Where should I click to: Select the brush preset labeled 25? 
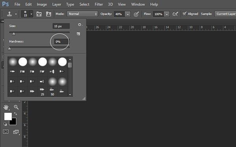42,92
